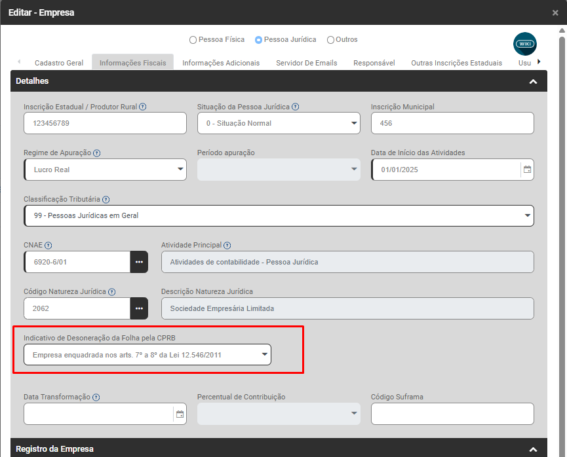Select the Pessoa Física radio option
The height and width of the screenshot is (457, 567).
193,40
